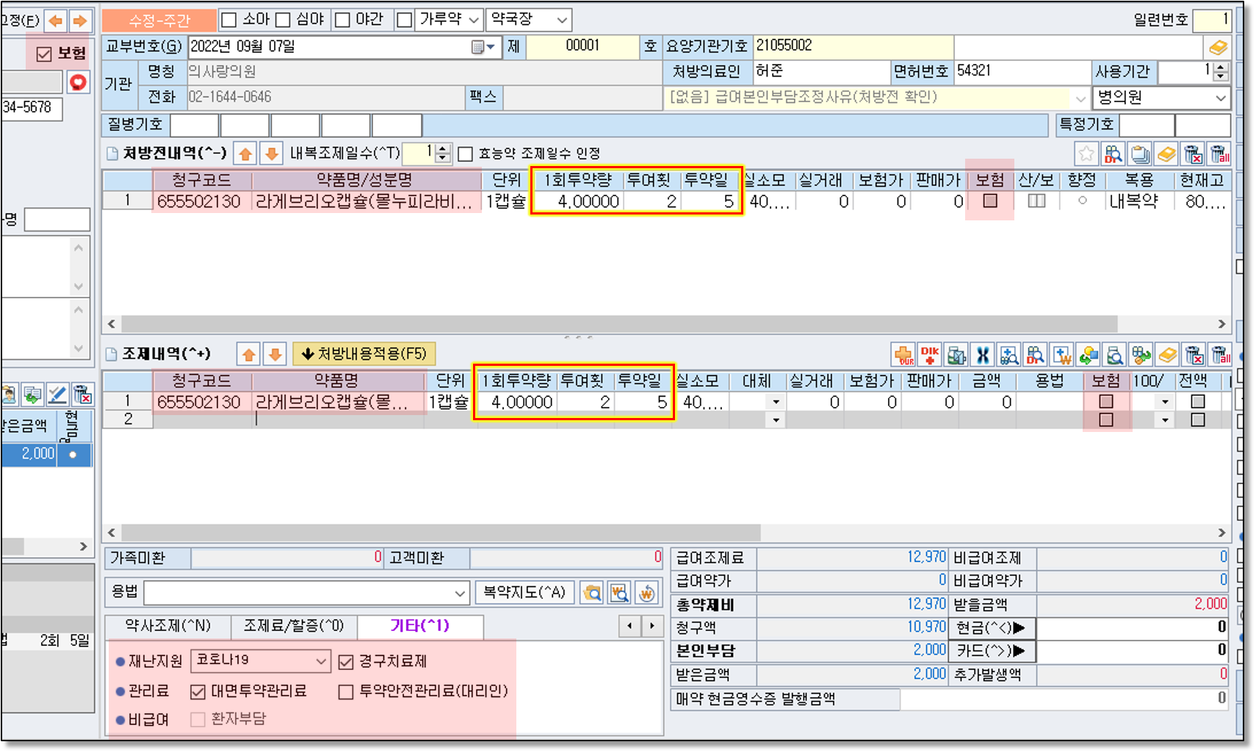Switch to the 약사조제(^N) tab
Image resolution: width=1256 pixels, height=753 pixels.
click(167, 626)
